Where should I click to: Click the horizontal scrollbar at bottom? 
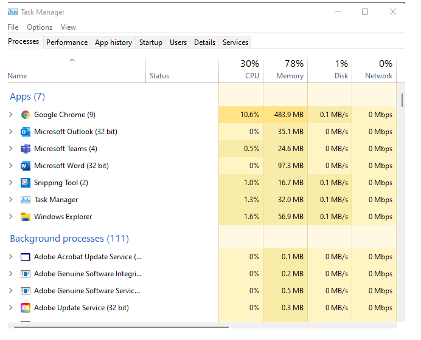pyautogui.click(x=122, y=326)
